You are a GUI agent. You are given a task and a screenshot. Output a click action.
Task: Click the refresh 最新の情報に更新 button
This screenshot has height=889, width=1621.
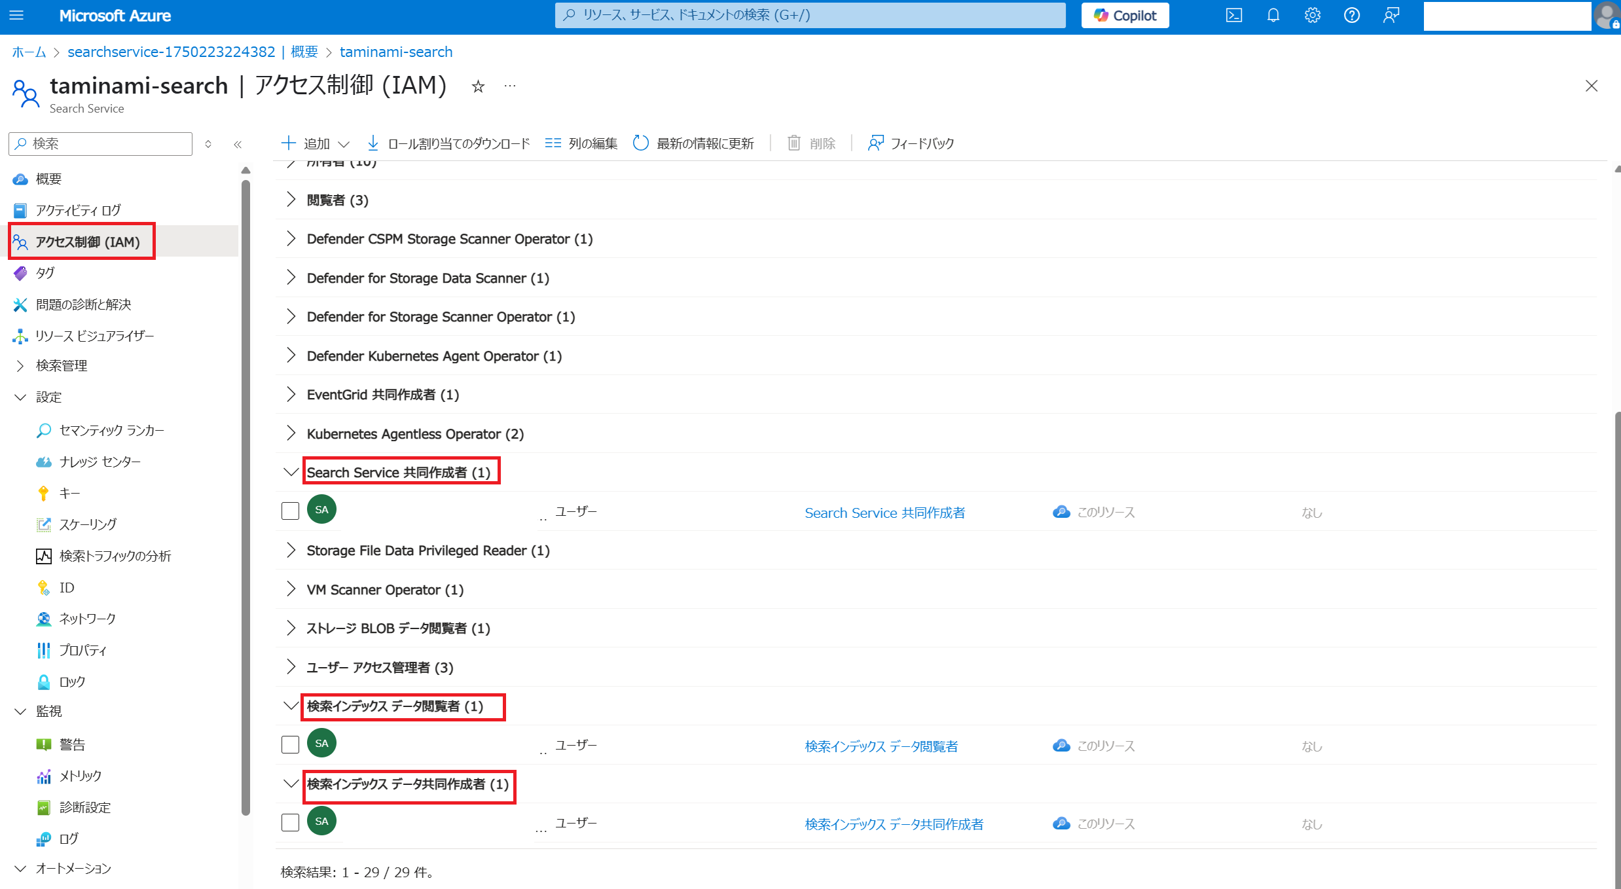pos(693,143)
